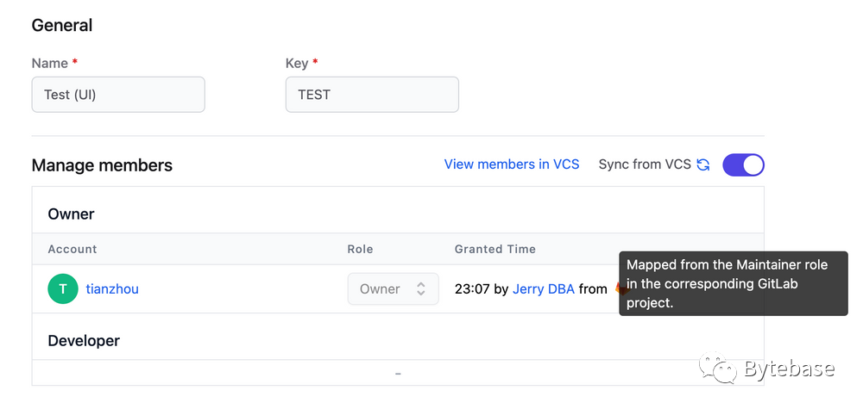863x409 pixels.
Task: Click the Maintainer role mapping tooltip
Action: [733, 284]
